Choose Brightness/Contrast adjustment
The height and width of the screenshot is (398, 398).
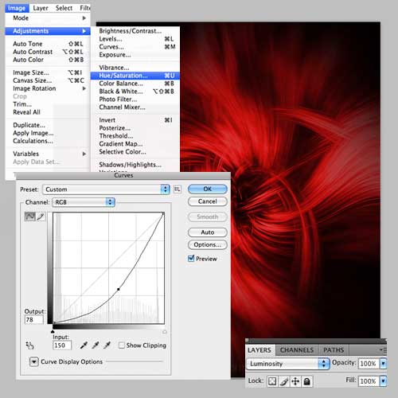(x=135, y=31)
